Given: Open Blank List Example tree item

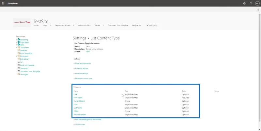Looking at the screenshot, I should click(27, 65).
